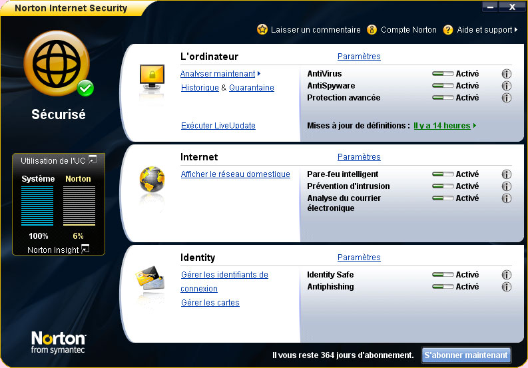Open Compte Norton from the top menu
528x368 pixels.
(x=401, y=30)
